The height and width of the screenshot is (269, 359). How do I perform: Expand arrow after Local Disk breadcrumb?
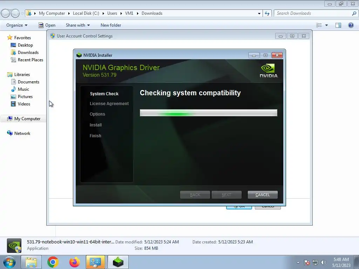click(x=103, y=13)
